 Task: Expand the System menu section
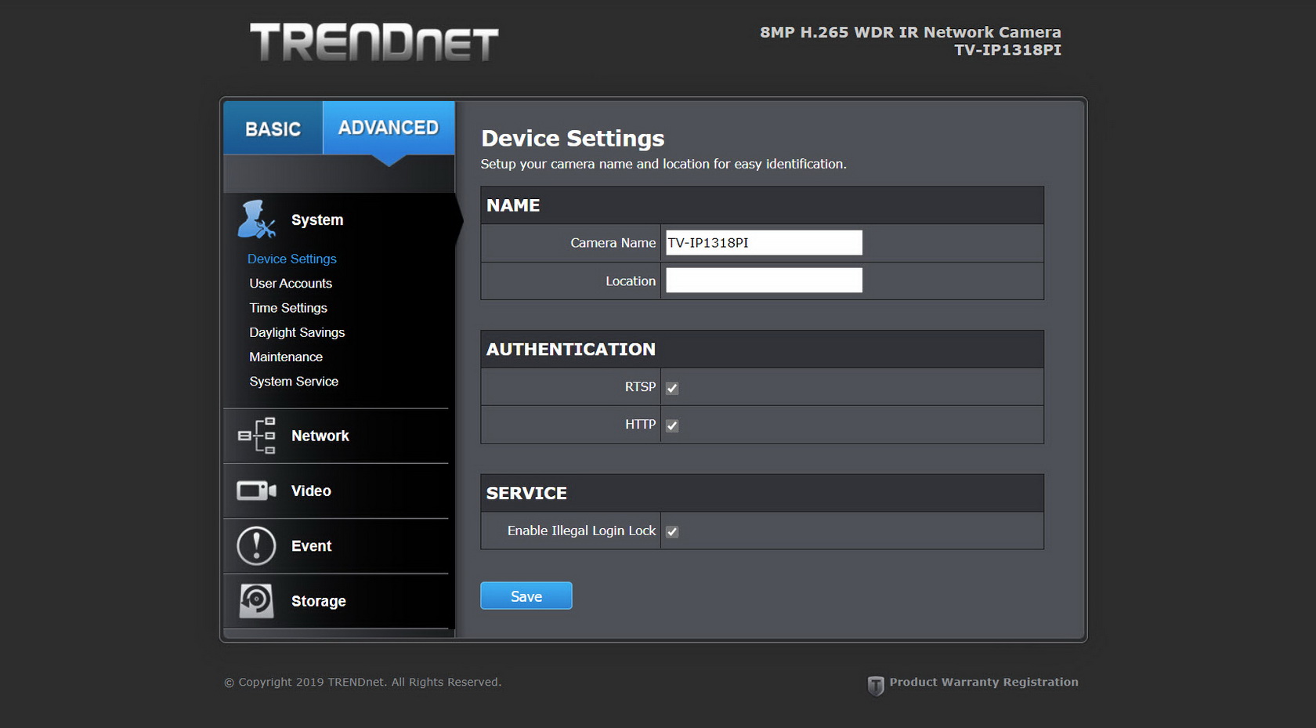coord(339,220)
